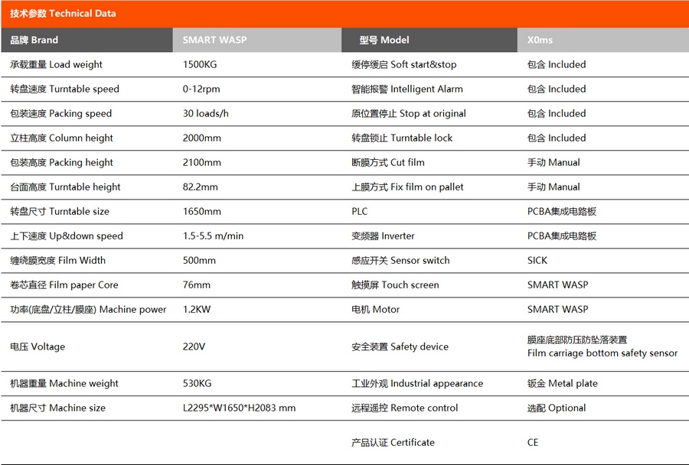Click the Sensor switch SICK value
The image size is (689, 465).
pyautogui.click(x=537, y=261)
